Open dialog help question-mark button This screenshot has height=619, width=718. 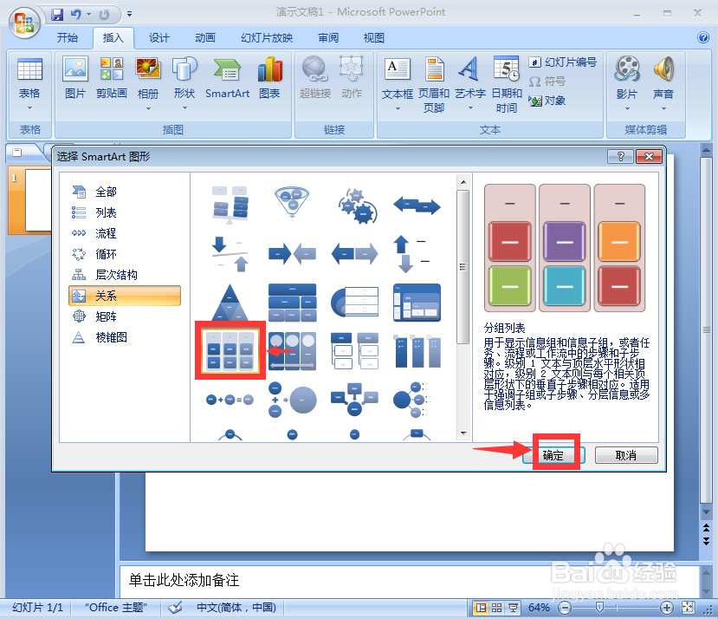click(620, 156)
